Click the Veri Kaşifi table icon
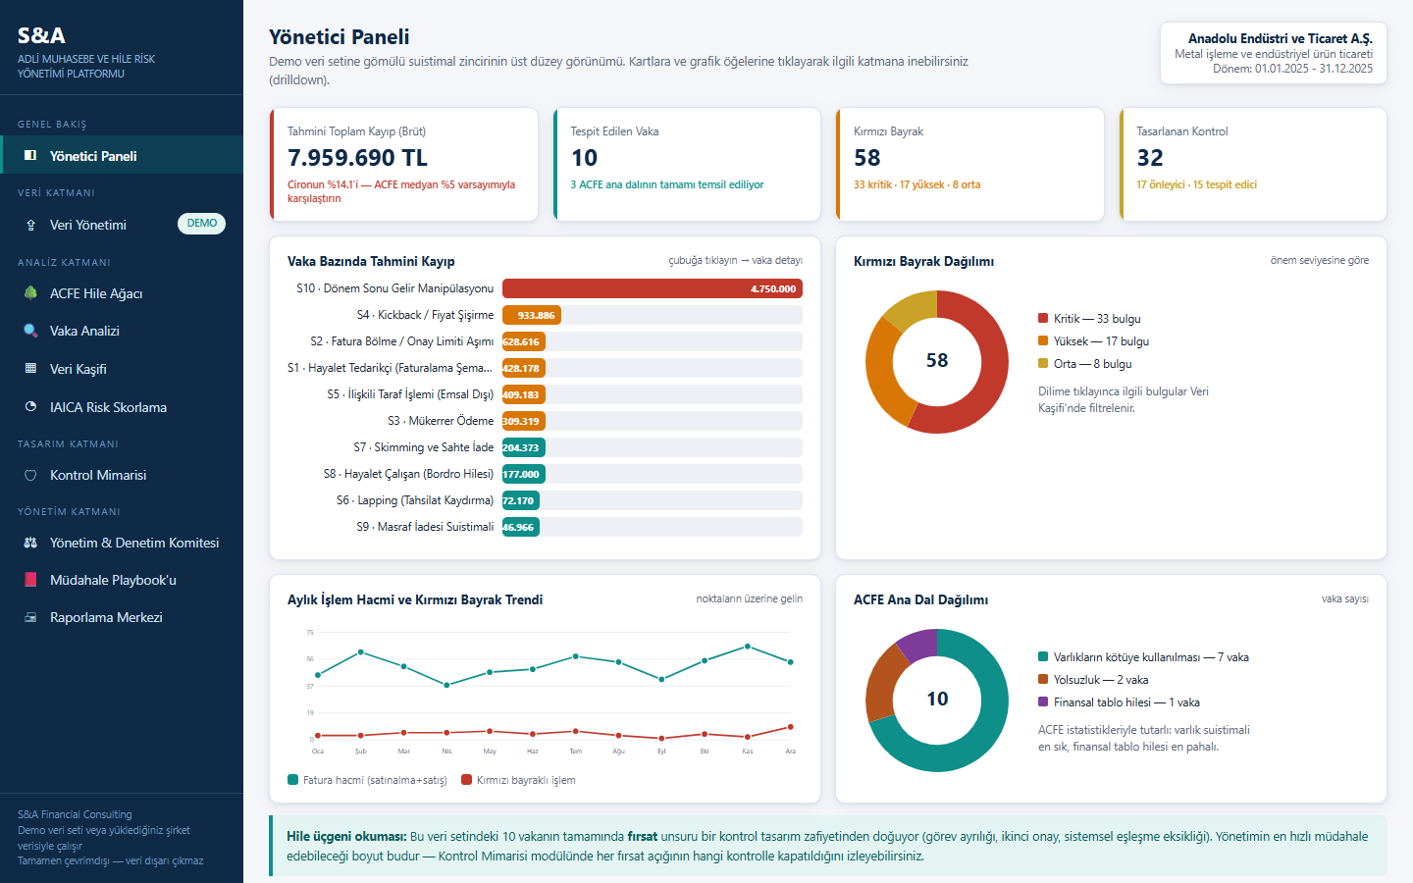This screenshot has width=1413, height=883. pos(30,369)
